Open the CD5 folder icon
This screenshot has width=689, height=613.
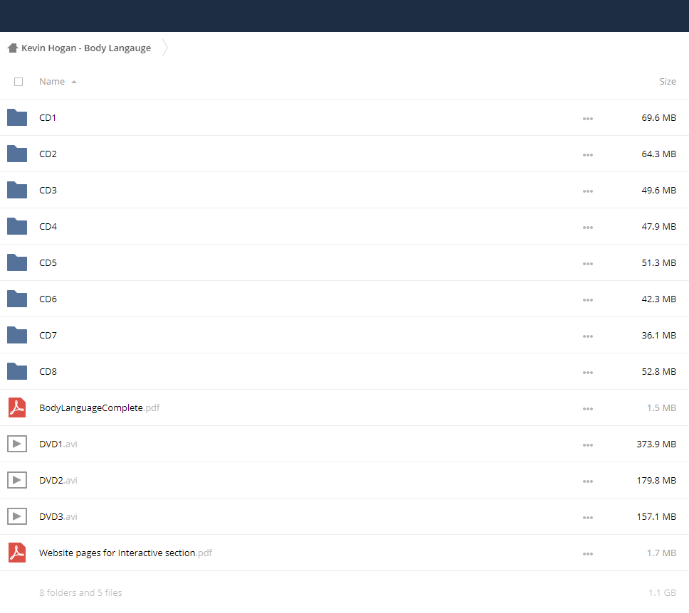click(x=17, y=262)
